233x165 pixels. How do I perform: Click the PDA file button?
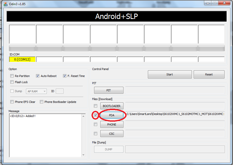[x=112, y=115]
